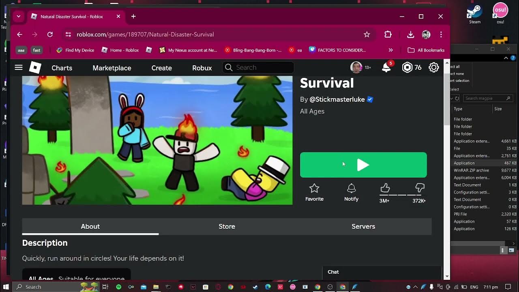Open the 'Bling-Bang-Bang-Born' bookmark

coord(253,50)
